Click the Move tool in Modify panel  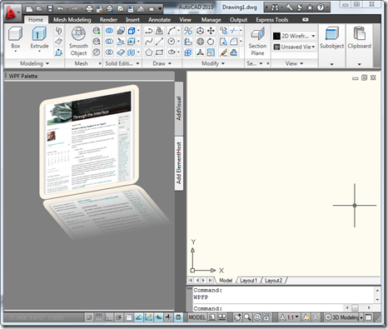211,31
